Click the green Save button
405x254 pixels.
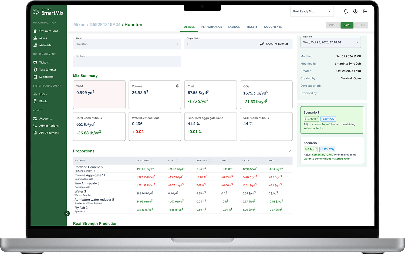(x=347, y=25)
